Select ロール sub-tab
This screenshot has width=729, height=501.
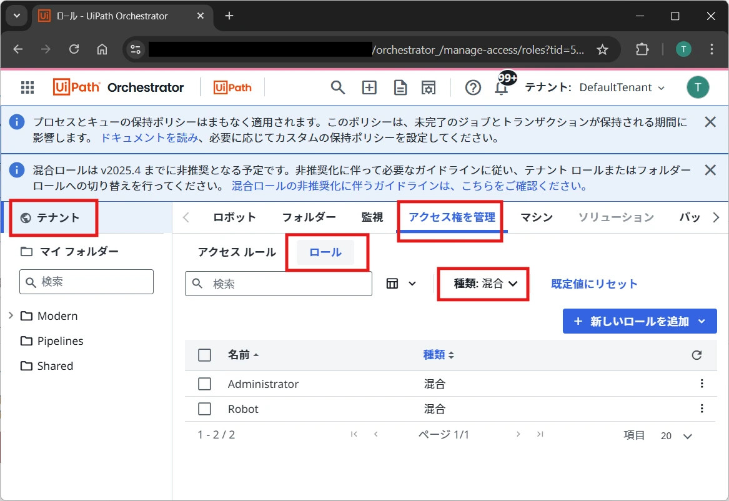(x=325, y=252)
